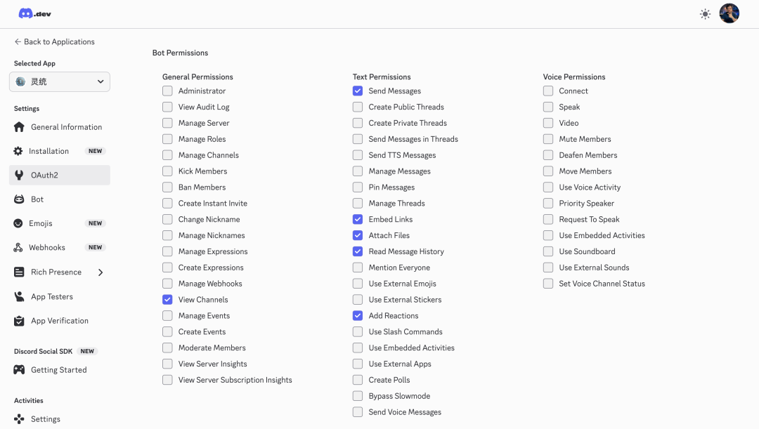This screenshot has width=759, height=429.
Task: Enable Mute Members permission
Action: [548, 139]
